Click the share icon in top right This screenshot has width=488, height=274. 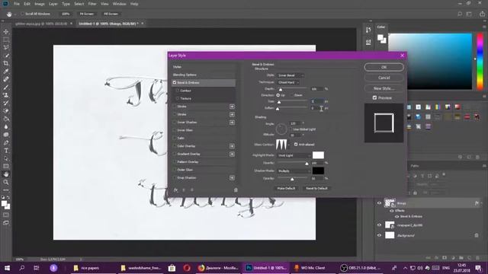click(482, 14)
